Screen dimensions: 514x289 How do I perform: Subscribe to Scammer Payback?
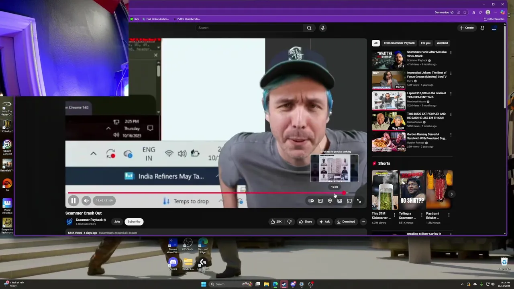coord(134,222)
